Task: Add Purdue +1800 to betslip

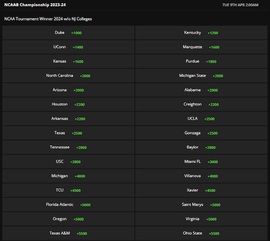Action: 201,61
